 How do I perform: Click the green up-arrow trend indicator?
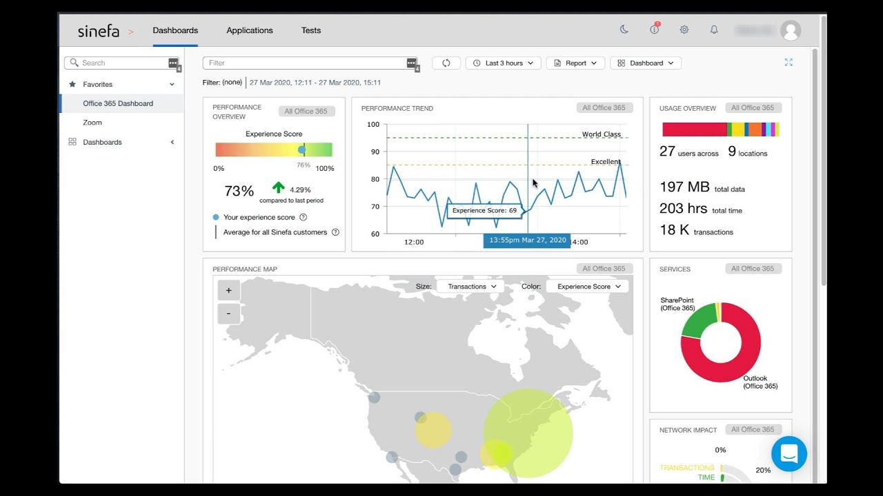(279, 187)
